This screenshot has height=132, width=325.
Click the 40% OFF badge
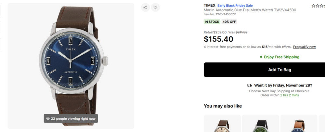[229, 22]
